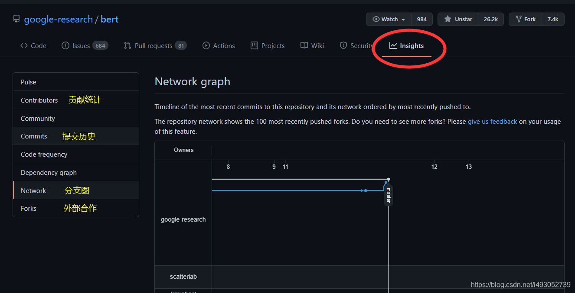Click the Code angle-brackets icon
This screenshot has width=575, height=293.
24,45
